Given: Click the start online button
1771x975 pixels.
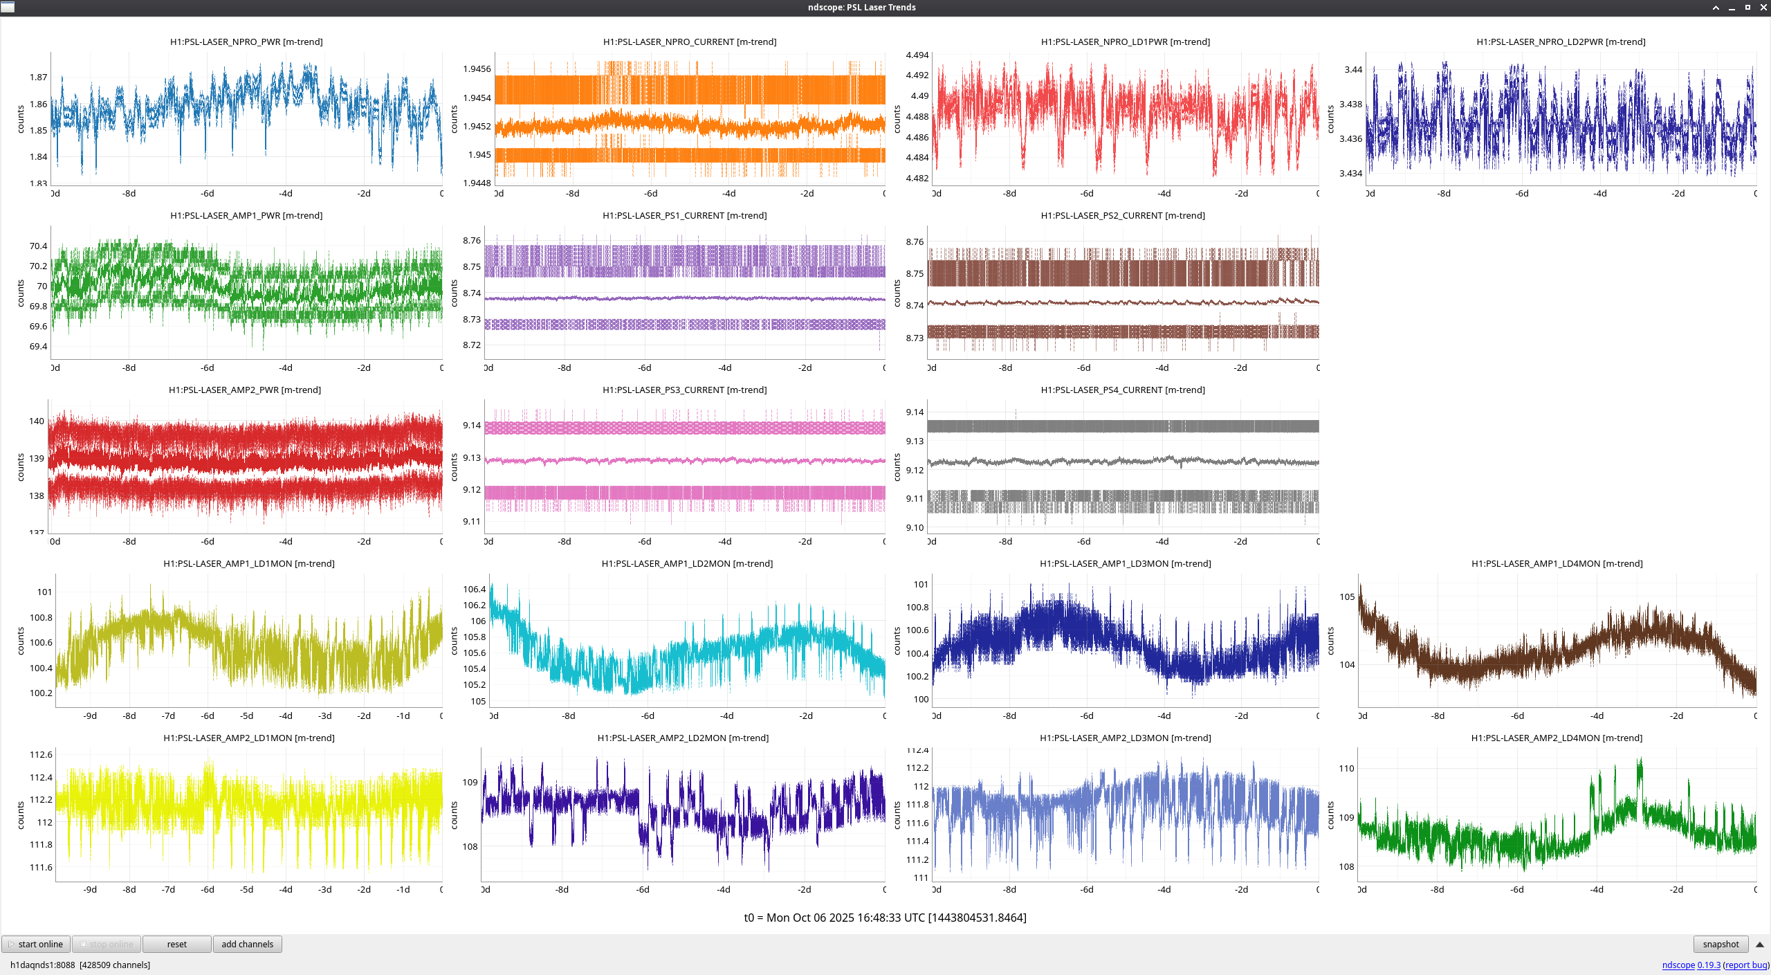Looking at the screenshot, I should pyautogui.click(x=36, y=944).
